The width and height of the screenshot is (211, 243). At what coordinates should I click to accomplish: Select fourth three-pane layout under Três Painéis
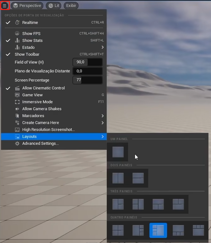178,204
